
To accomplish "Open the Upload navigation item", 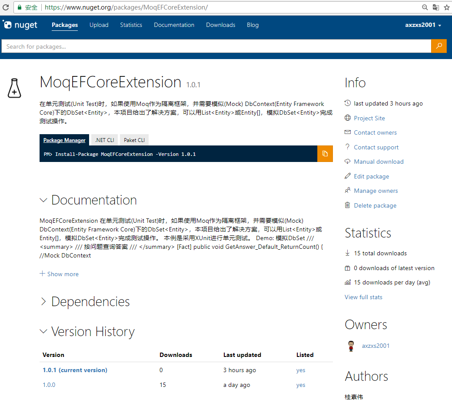I will click(99, 25).
